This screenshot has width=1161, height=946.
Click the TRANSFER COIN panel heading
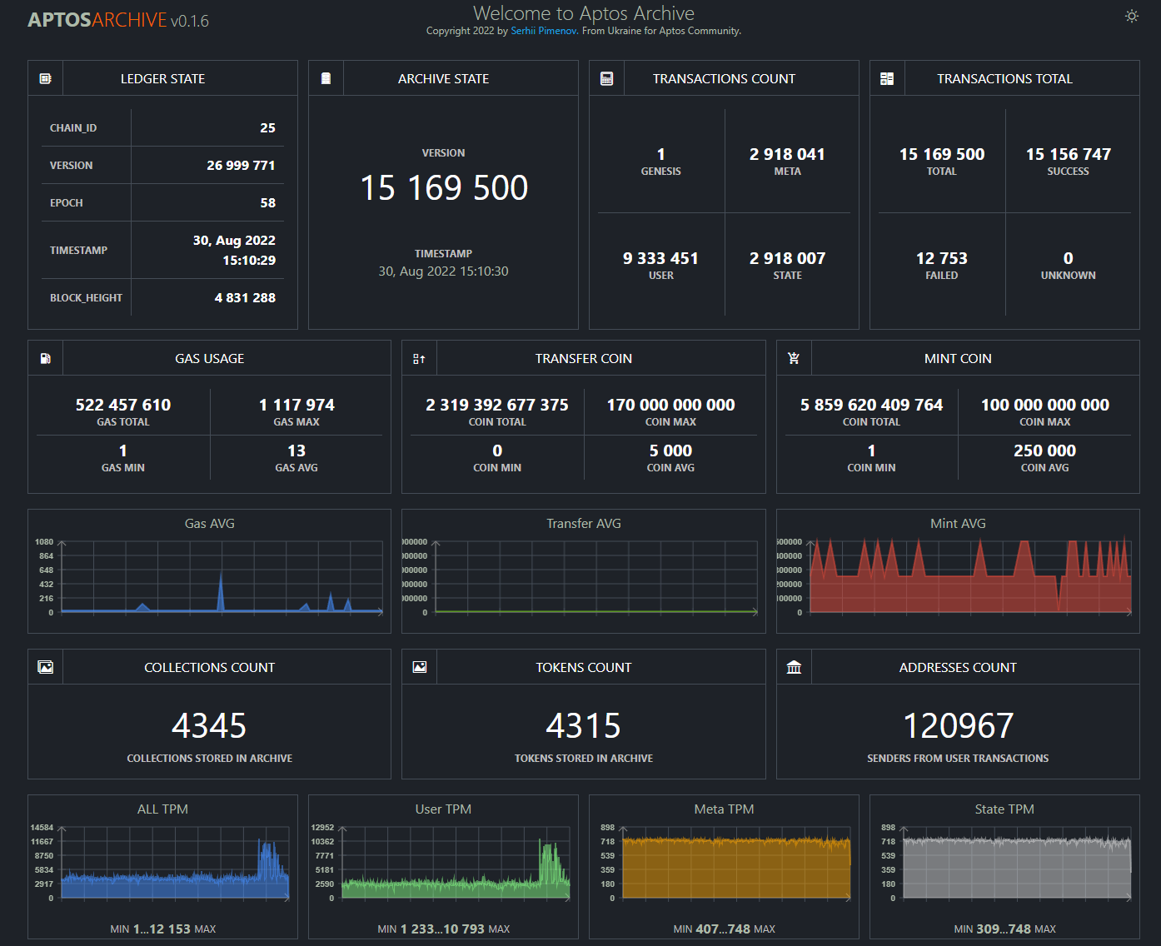(x=583, y=358)
